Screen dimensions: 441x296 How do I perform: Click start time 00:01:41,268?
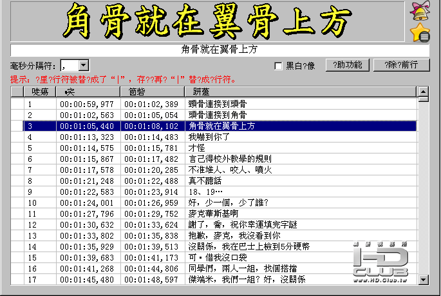(87, 269)
